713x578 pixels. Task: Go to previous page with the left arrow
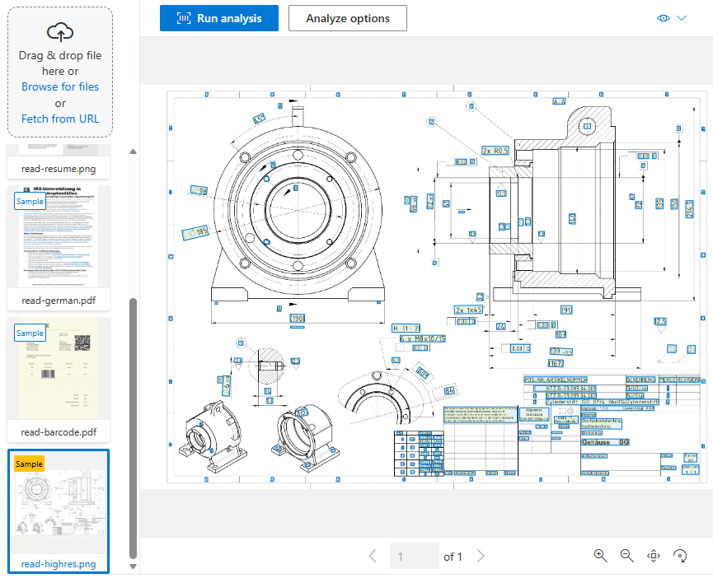pos(373,556)
